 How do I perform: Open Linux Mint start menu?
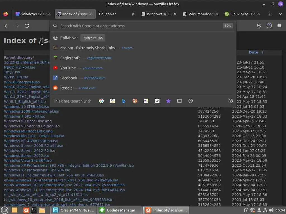pyautogui.click(x=4, y=210)
